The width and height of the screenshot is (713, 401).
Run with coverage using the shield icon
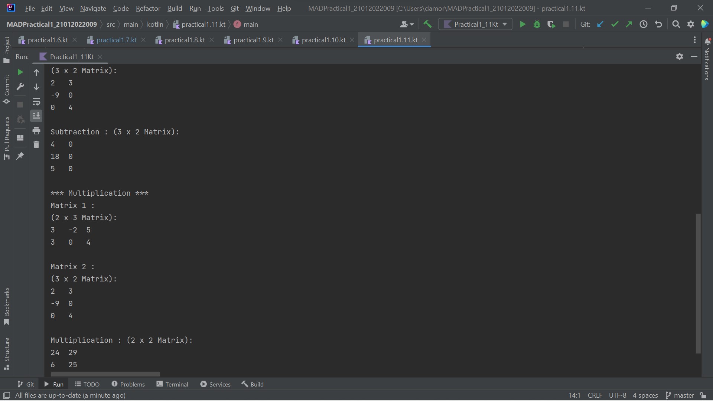[551, 24]
